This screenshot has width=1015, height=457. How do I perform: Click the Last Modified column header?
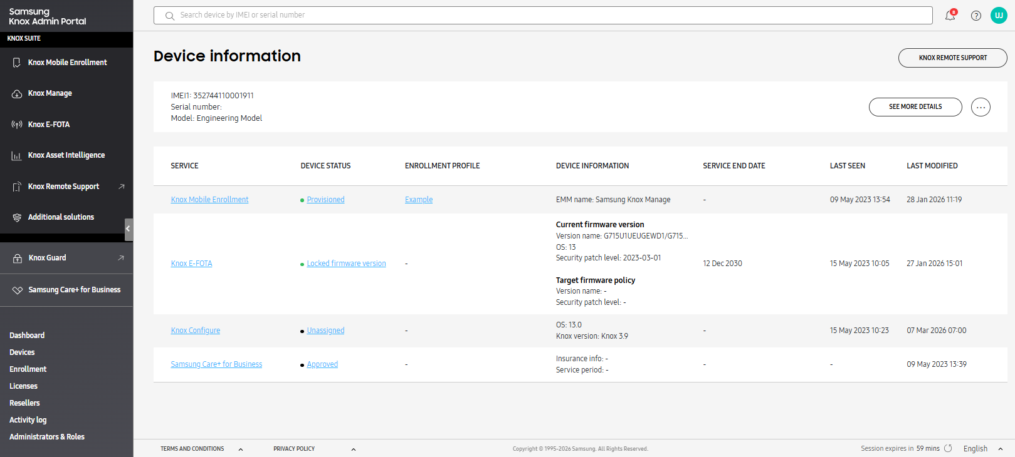pyautogui.click(x=932, y=166)
